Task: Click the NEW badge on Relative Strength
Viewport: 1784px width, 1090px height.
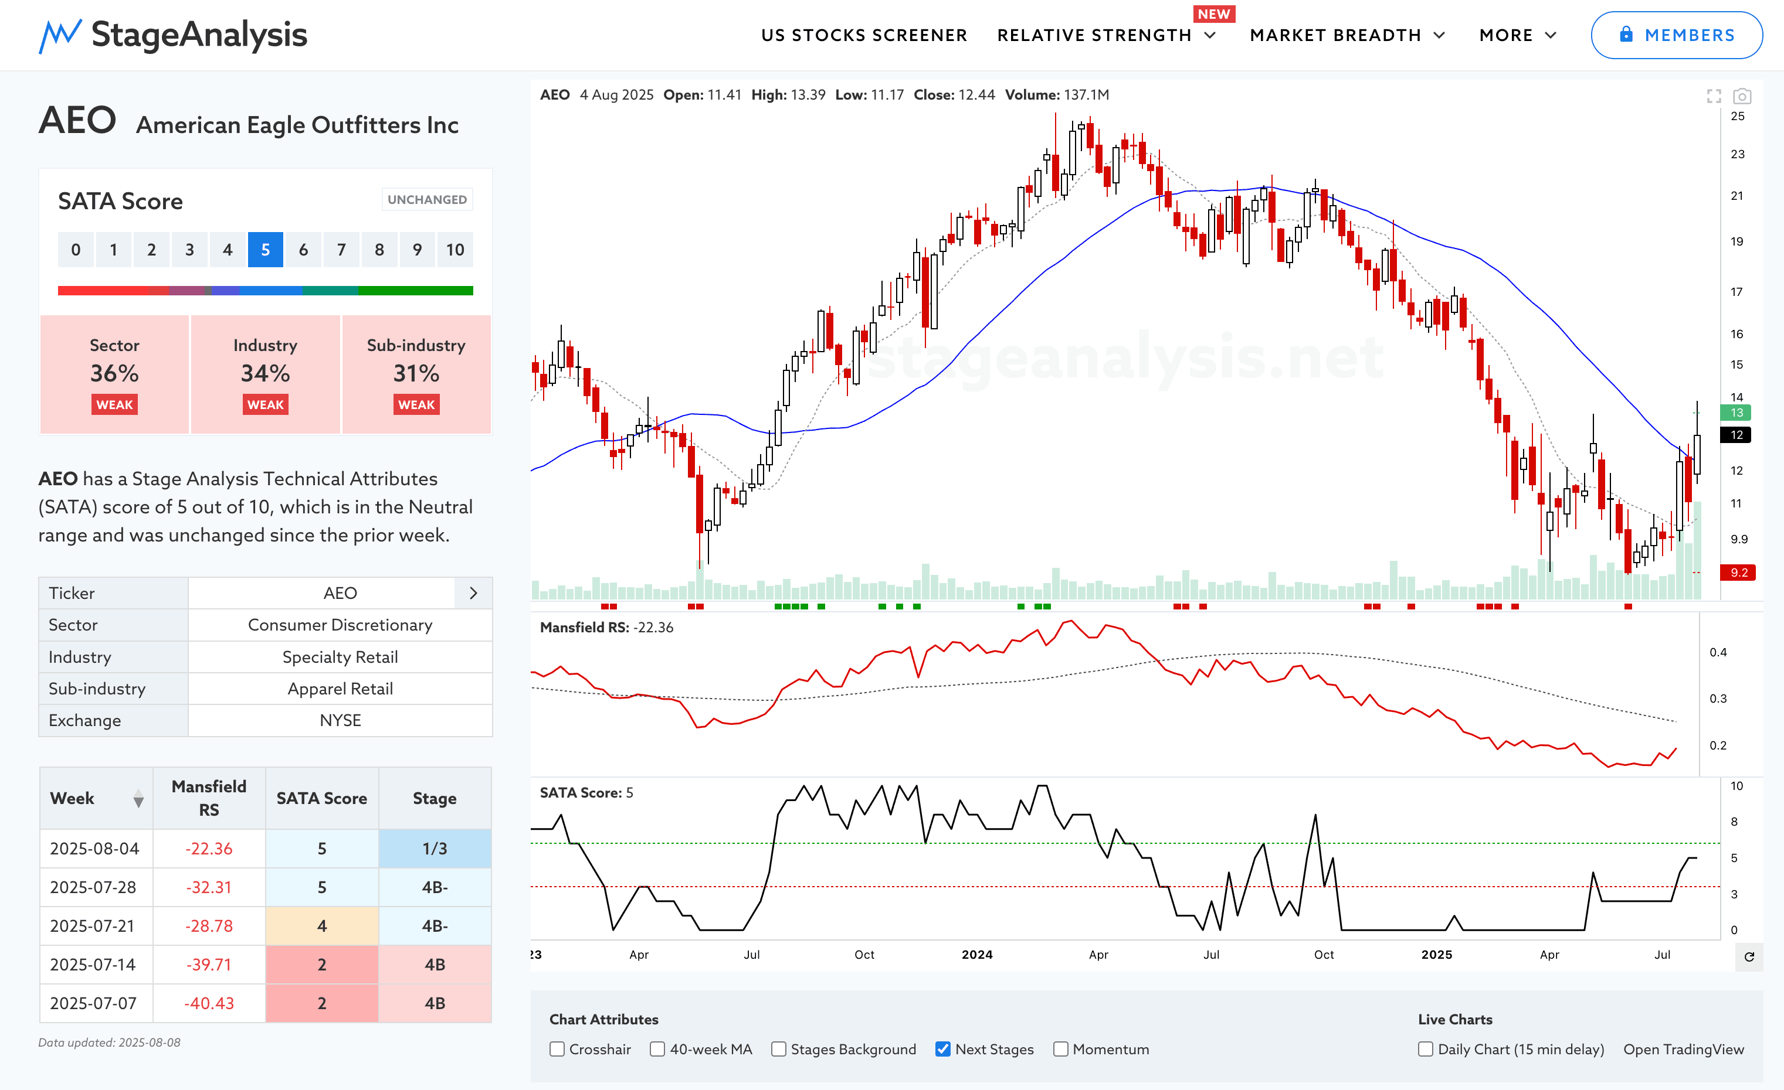Action: [x=1214, y=15]
